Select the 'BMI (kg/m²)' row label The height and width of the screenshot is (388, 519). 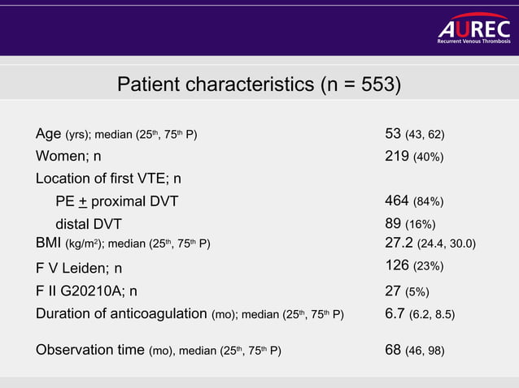click(123, 243)
